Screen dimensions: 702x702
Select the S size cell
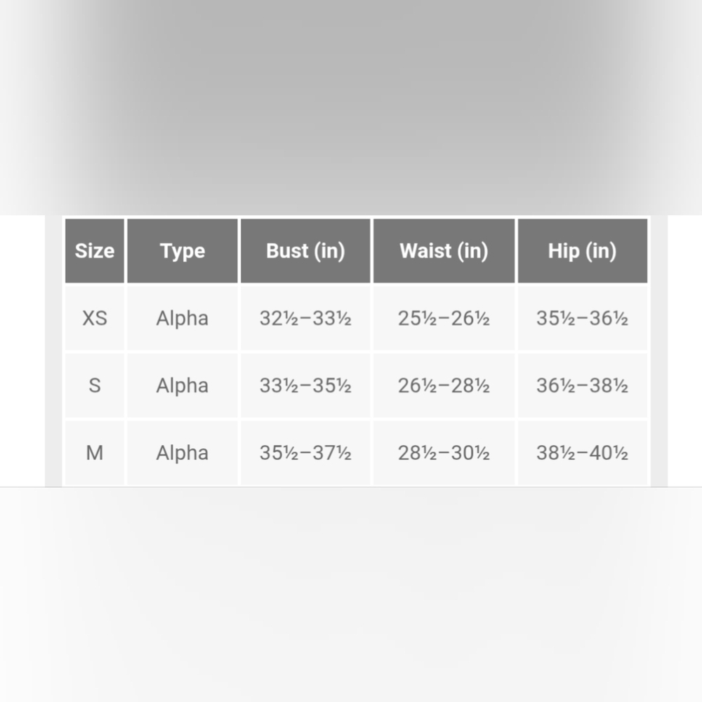[x=95, y=385]
